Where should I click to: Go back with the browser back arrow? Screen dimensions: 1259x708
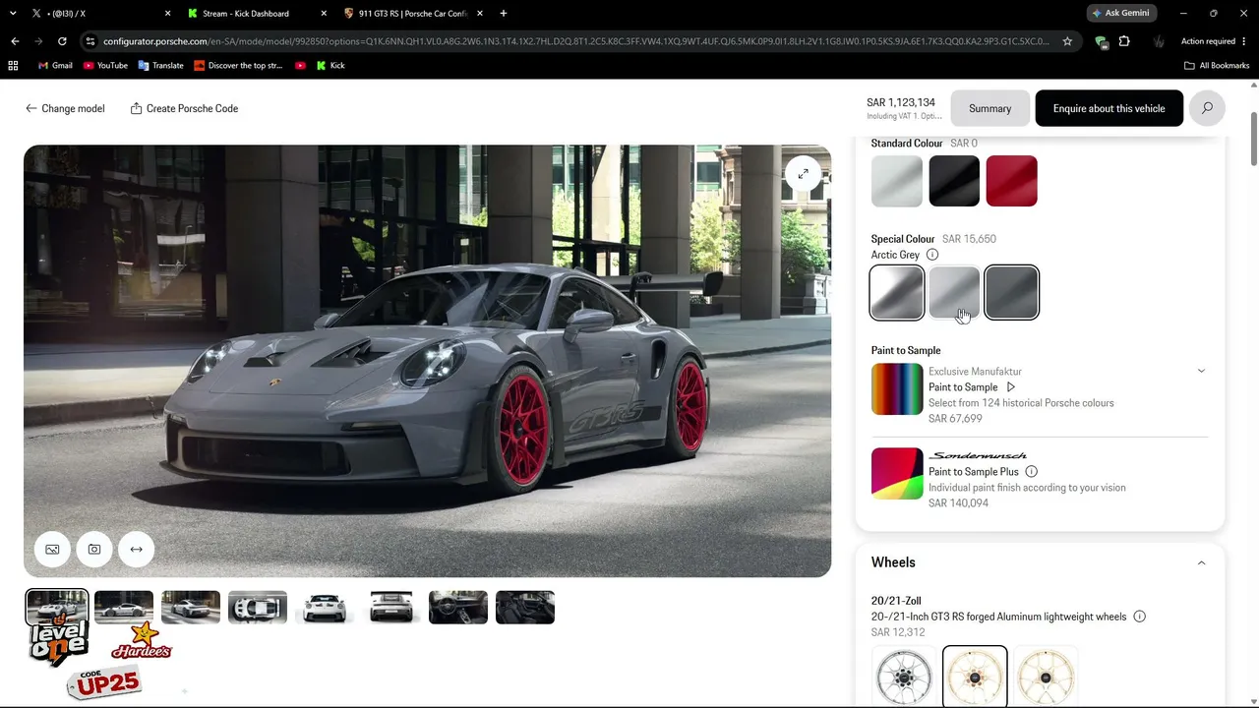click(x=15, y=41)
